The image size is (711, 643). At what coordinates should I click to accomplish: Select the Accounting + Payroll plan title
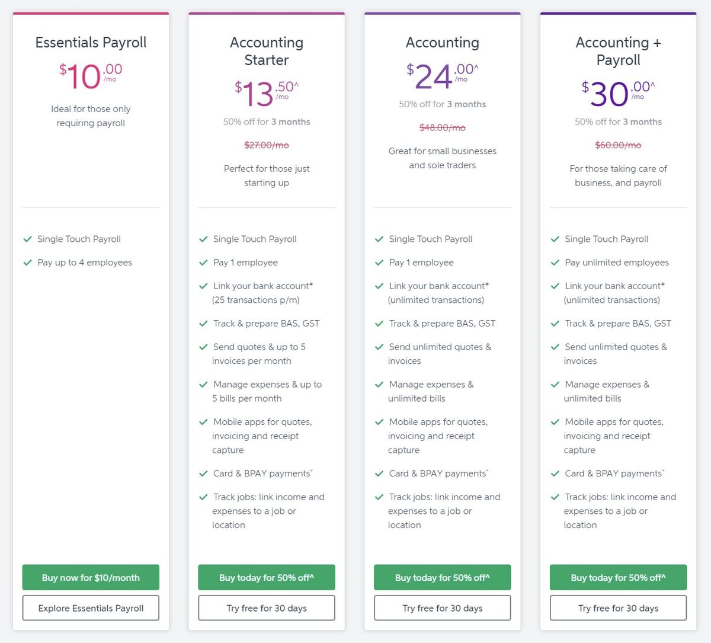click(x=618, y=51)
